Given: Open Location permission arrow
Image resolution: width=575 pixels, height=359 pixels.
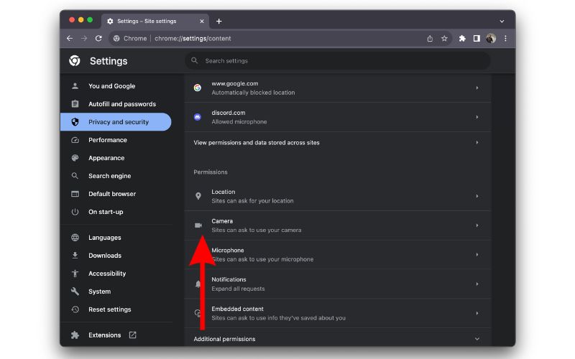Looking at the screenshot, I should click(477, 196).
